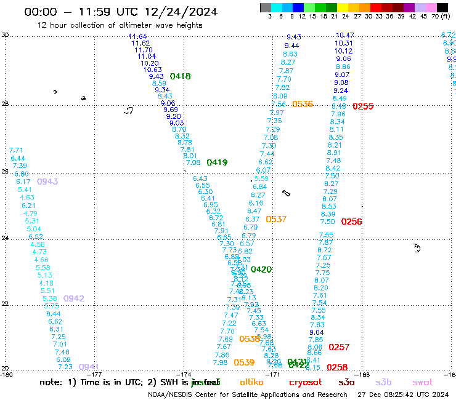Pick the yellow 24 ft legend swatch
Image resolution: width=456 pixels, height=400 pixels.
pos(343,7)
